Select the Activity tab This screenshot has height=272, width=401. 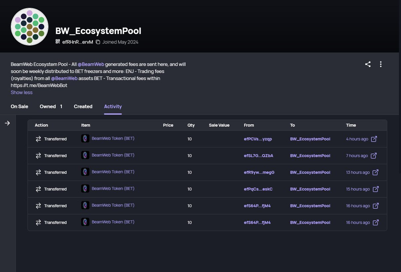113,106
